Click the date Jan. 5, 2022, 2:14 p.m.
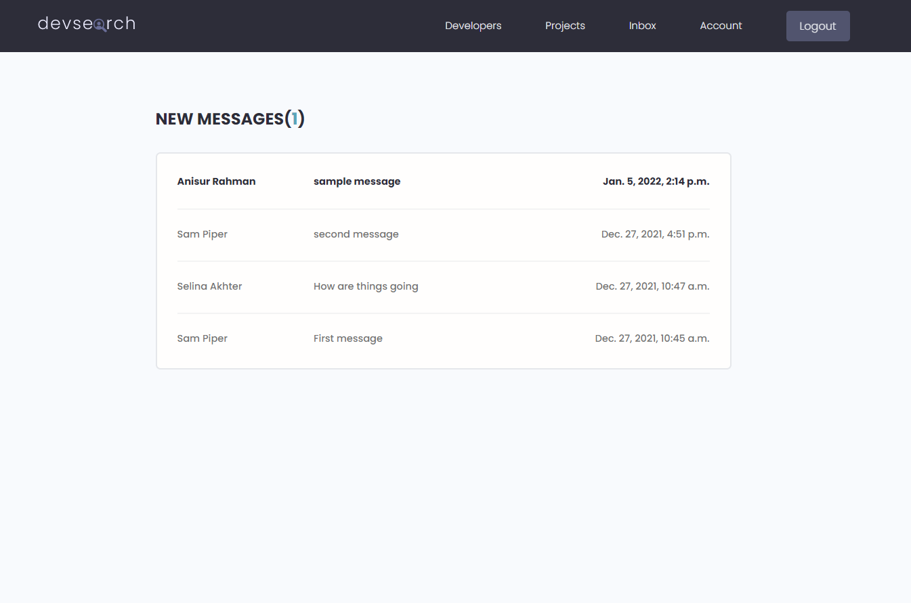Image resolution: width=911 pixels, height=603 pixels. 656,181
